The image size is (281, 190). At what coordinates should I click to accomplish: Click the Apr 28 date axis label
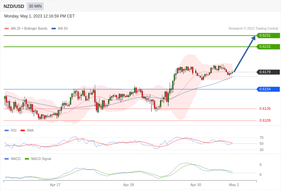129,185
